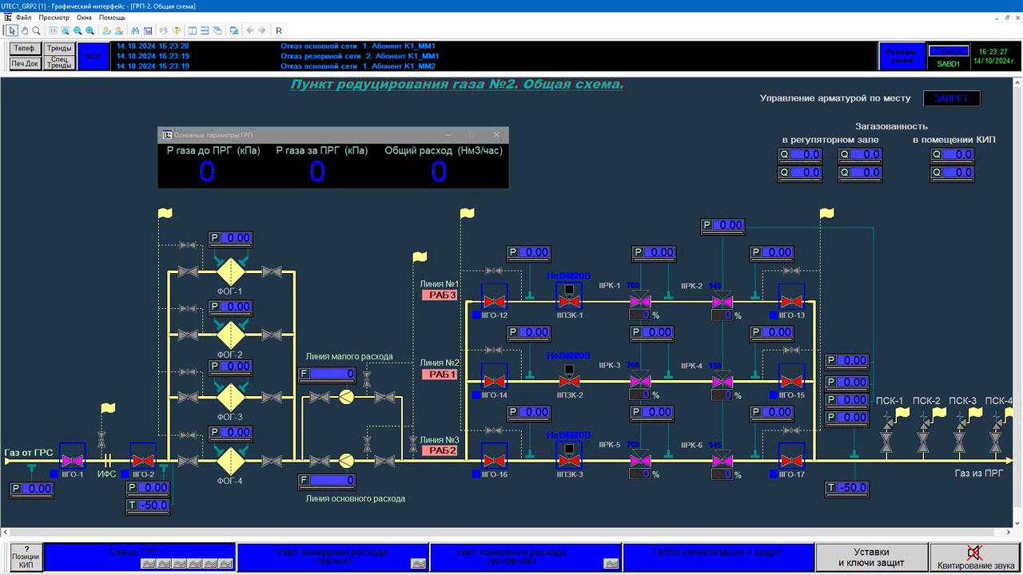Image resolution: width=1023 pixels, height=575 pixels.
Task: Select the hand pan tool
Action: [x=25, y=30]
